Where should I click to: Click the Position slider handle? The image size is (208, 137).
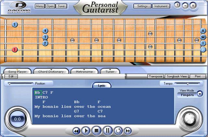click(9, 84)
